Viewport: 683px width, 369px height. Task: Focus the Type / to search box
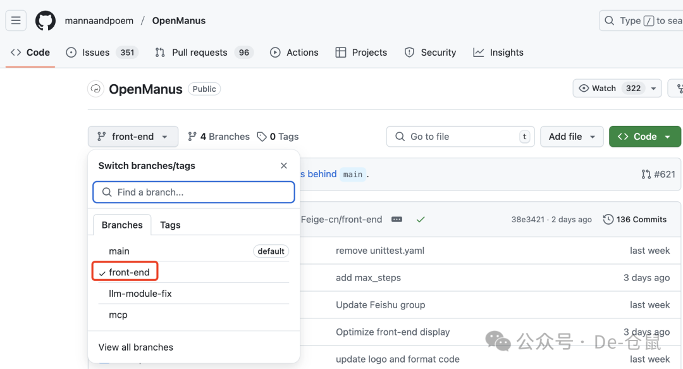coord(641,20)
